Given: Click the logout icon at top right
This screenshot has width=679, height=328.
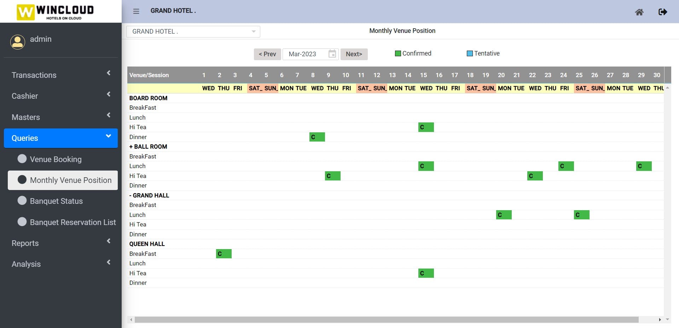Looking at the screenshot, I should click(663, 12).
